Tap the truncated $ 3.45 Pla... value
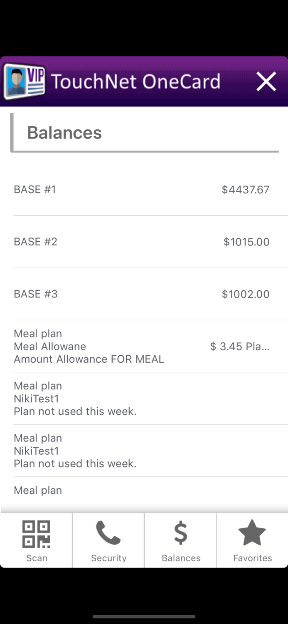Screen dimensions: 288x624 [x=239, y=347]
